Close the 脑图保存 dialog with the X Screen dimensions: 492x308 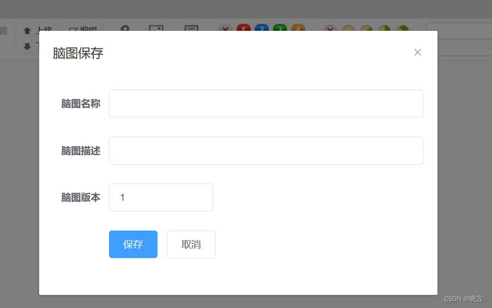coord(417,52)
